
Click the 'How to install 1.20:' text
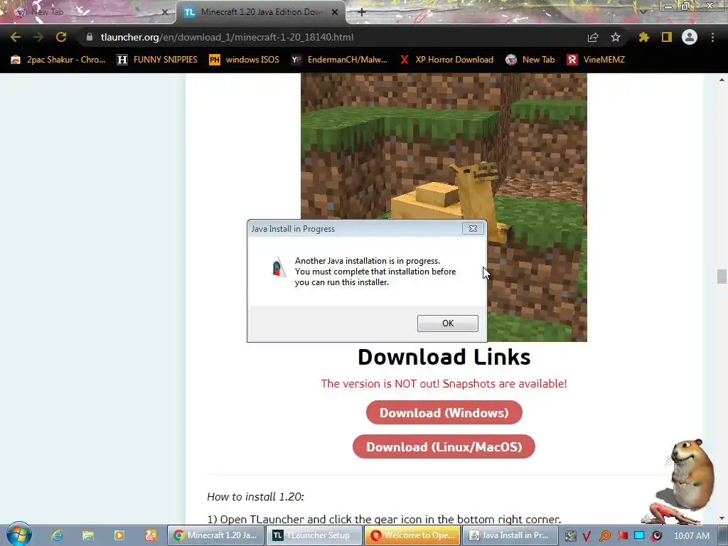(x=255, y=497)
